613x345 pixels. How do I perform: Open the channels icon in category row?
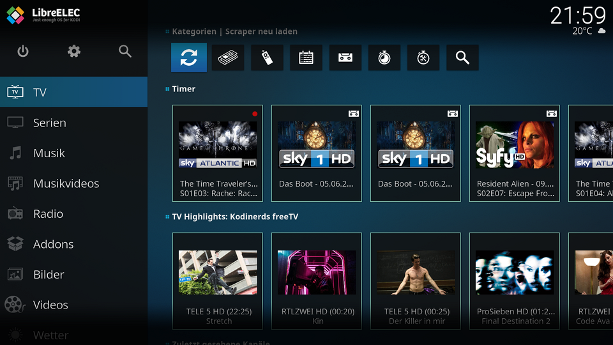coord(228,57)
